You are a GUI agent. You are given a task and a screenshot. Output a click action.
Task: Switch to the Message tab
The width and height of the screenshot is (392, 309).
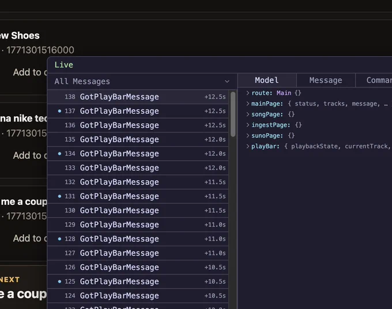pos(326,80)
